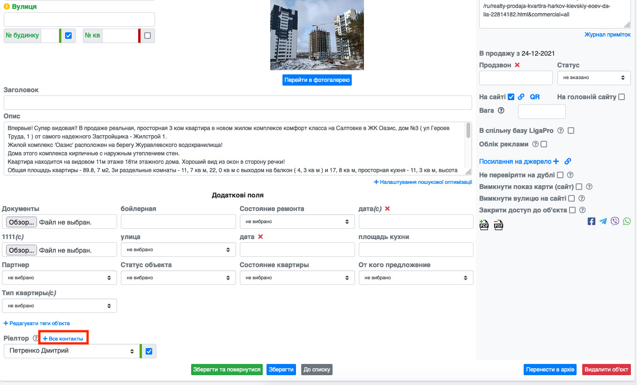Share the listing via Facebook icon
The image size is (637, 385).
(592, 221)
